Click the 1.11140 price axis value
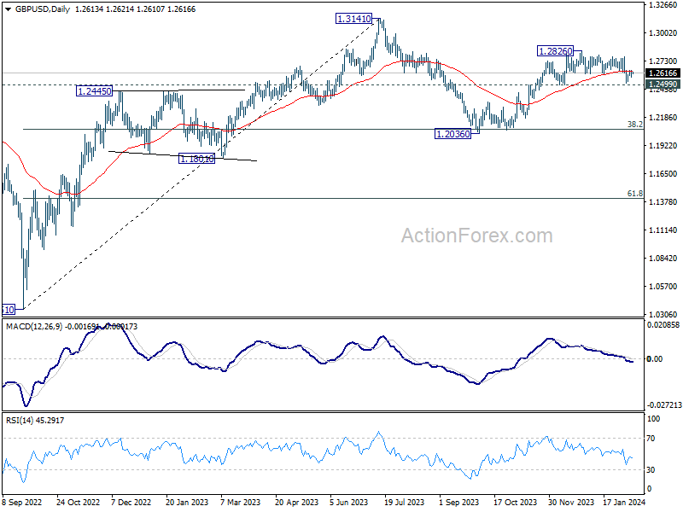Viewport: 683px width, 512px height. click(x=663, y=230)
